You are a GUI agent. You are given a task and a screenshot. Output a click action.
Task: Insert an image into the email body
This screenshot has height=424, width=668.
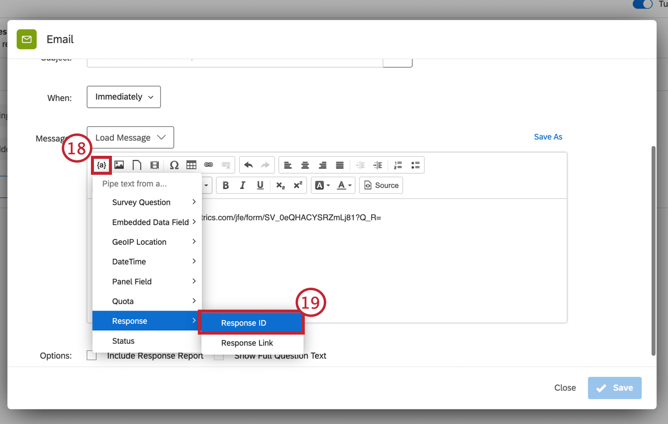119,165
